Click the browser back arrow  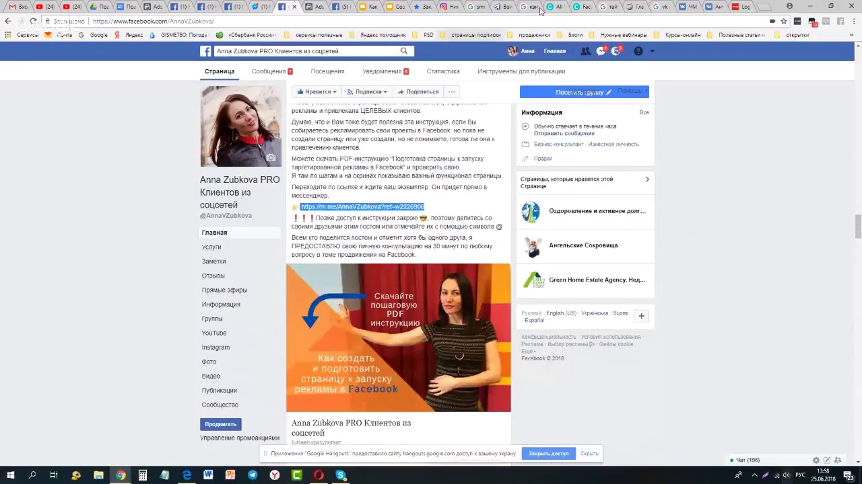click(x=8, y=22)
